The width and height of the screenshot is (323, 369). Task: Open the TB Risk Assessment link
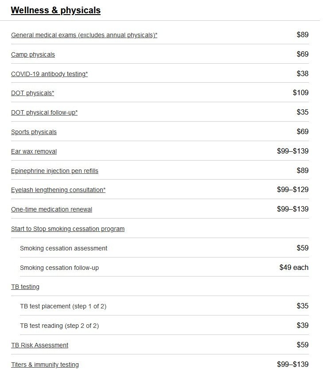click(39, 345)
